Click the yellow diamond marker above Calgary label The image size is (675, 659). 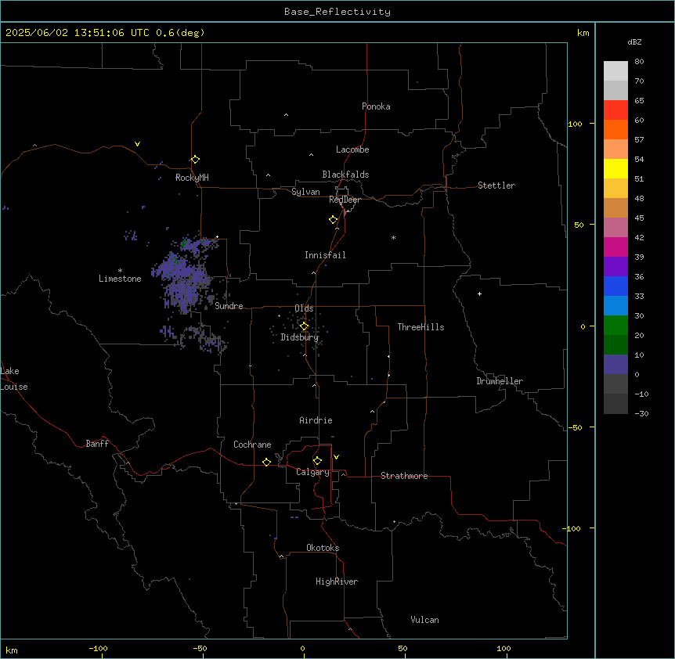pos(317,461)
